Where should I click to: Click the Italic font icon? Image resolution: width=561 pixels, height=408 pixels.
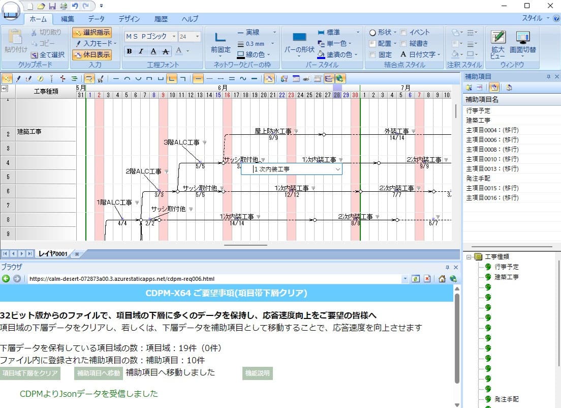coord(141,51)
